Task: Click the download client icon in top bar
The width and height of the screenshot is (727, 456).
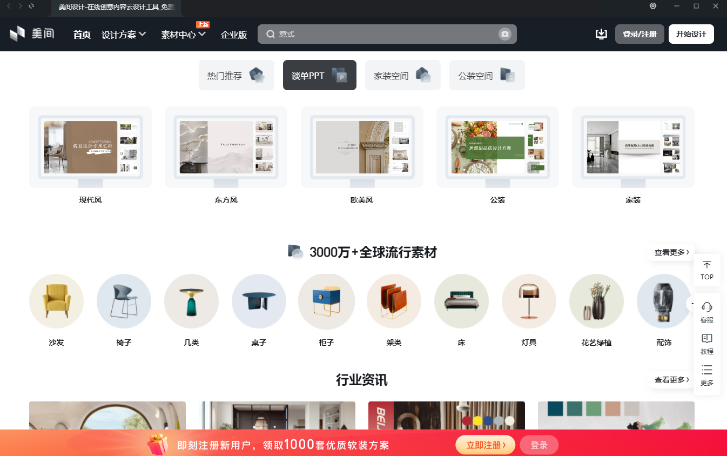Action: click(601, 33)
